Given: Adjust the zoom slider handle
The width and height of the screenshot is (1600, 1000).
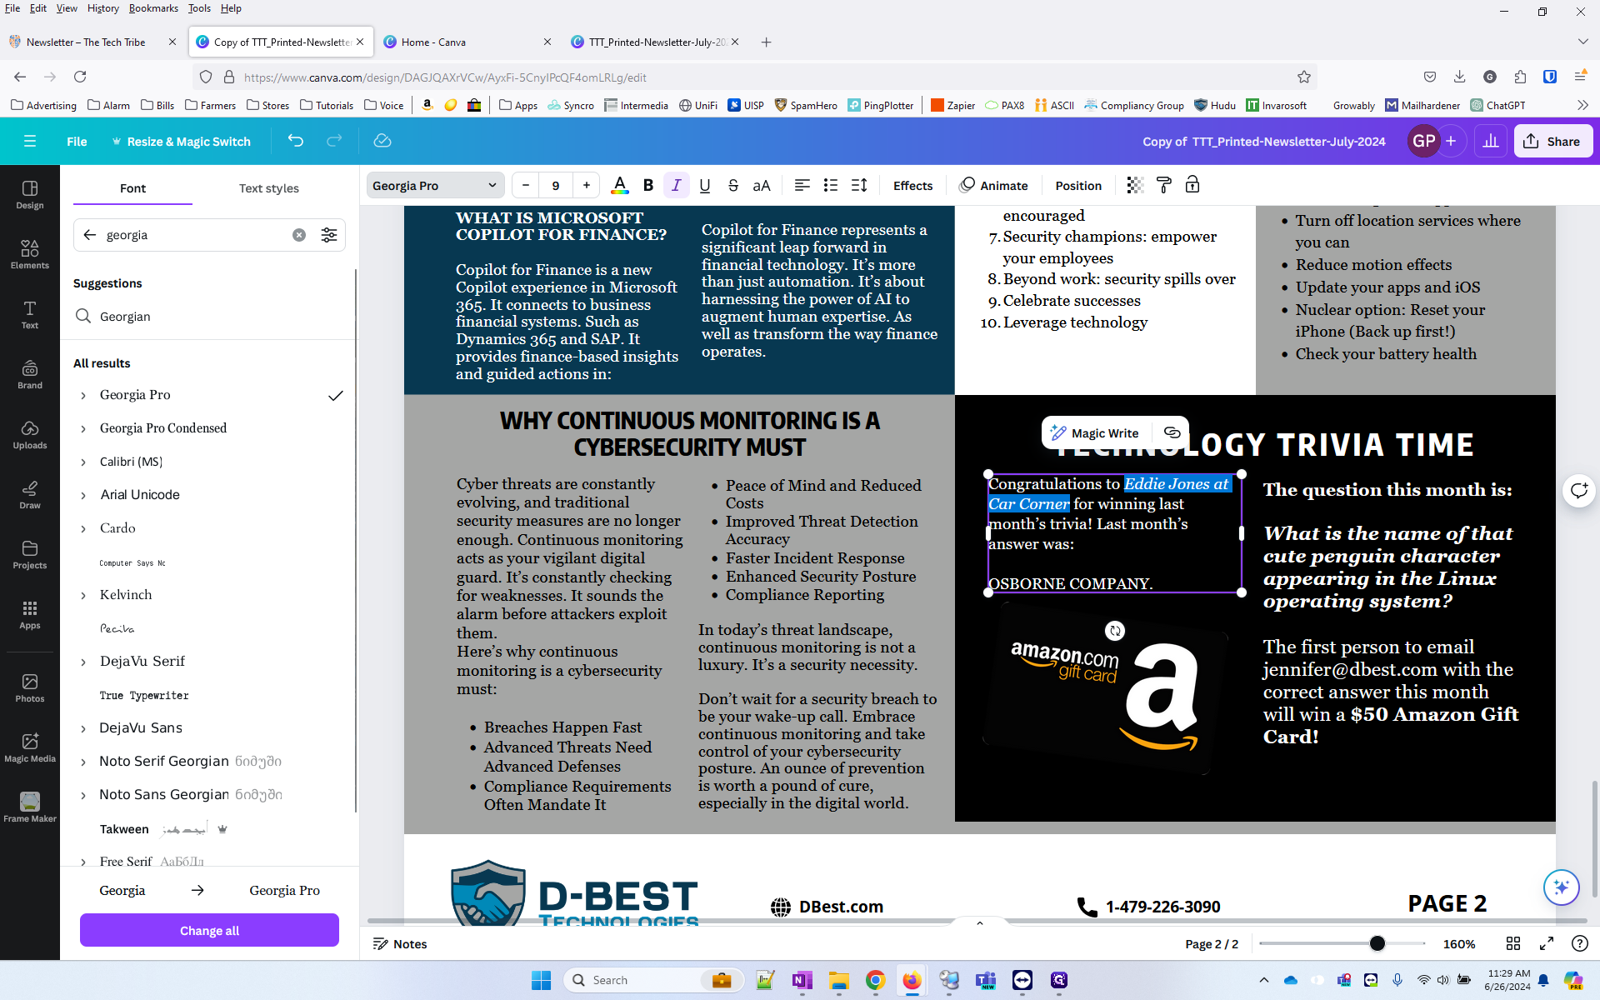Looking at the screenshot, I should coord(1377,943).
